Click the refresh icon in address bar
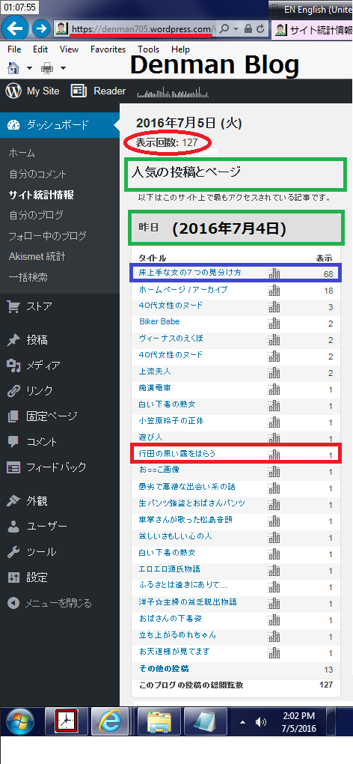Screen dimensions: 353x764 click(x=260, y=28)
